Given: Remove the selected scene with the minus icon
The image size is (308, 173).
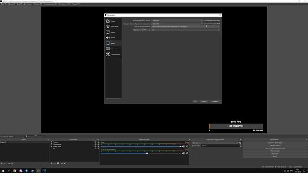Looking at the screenshot, I should pos(5,163).
